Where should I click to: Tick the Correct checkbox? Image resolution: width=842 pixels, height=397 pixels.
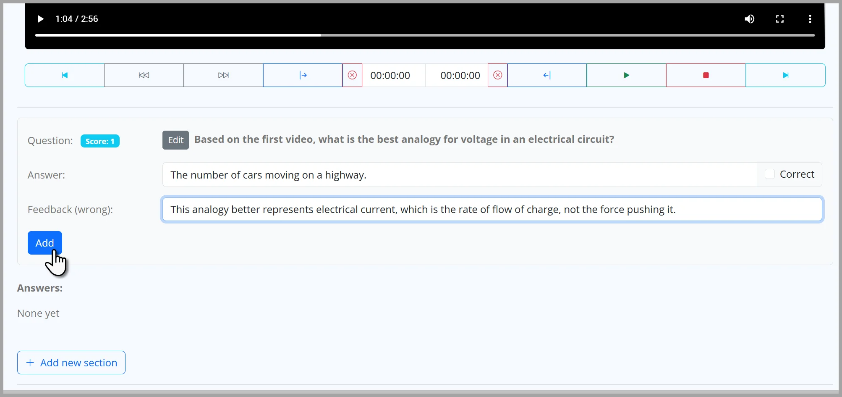769,174
